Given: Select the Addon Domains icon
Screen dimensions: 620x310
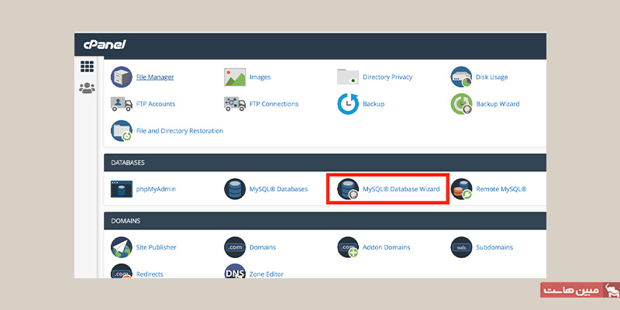Looking at the screenshot, I should (348, 246).
